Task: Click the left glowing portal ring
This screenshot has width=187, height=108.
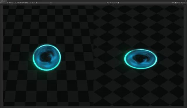Action: (47, 57)
